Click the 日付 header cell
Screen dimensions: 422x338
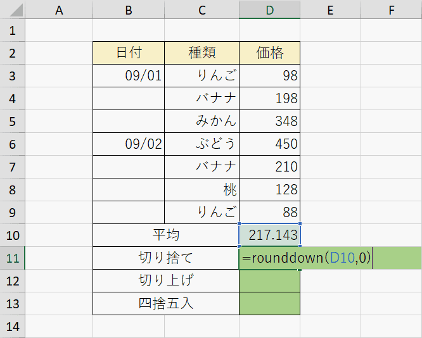(x=129, y=53)
